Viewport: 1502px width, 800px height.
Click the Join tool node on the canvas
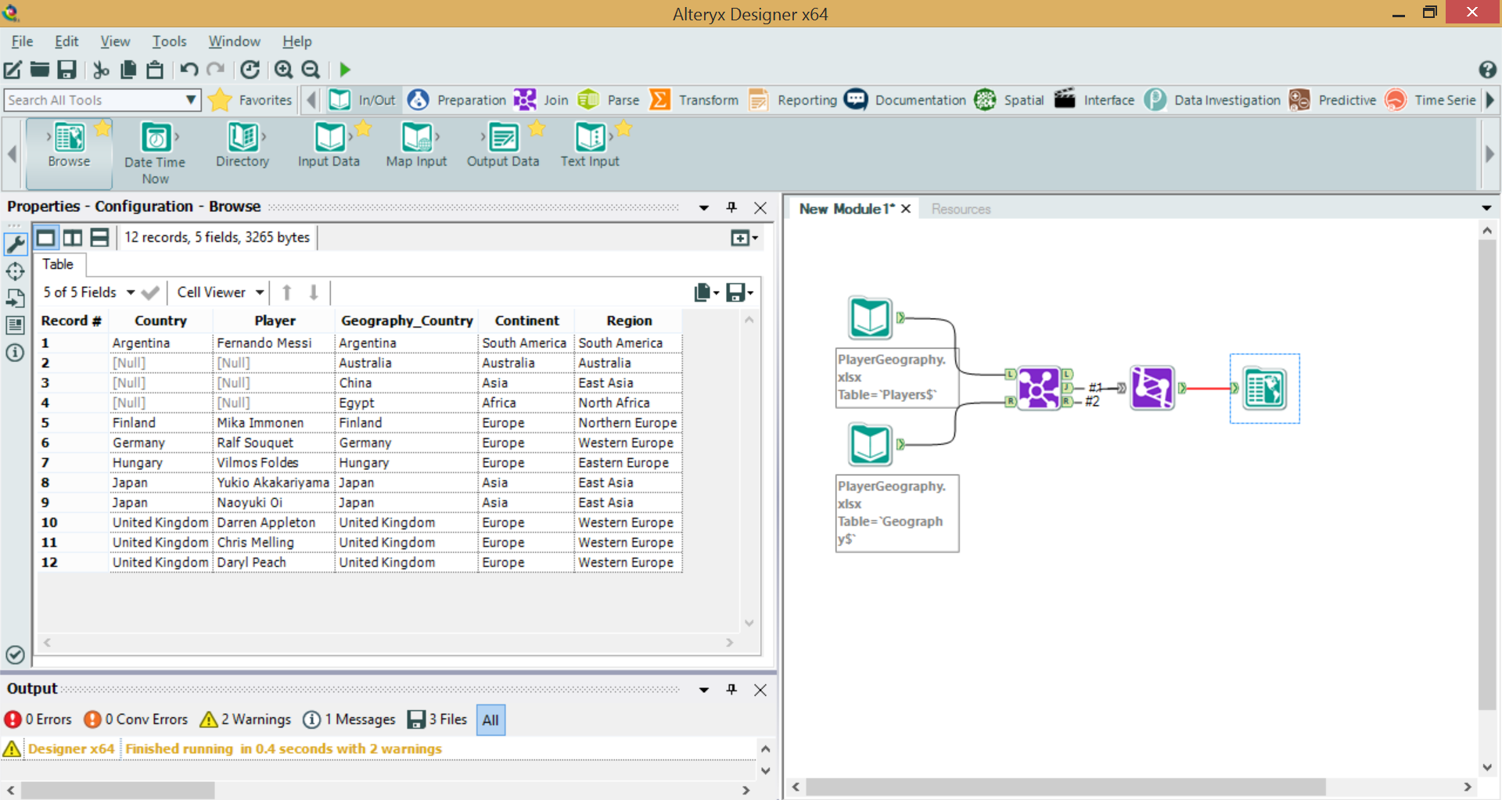[x=1039, y=387]
